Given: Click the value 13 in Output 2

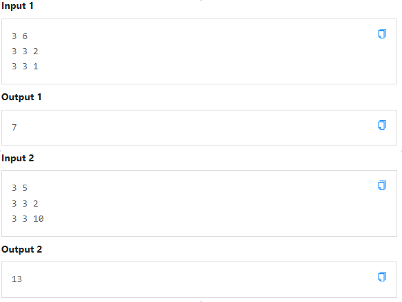Looking at the screenshot, I should point(17,279).
